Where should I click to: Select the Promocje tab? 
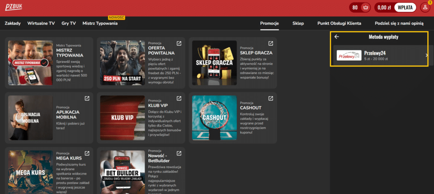pos(269,24)
